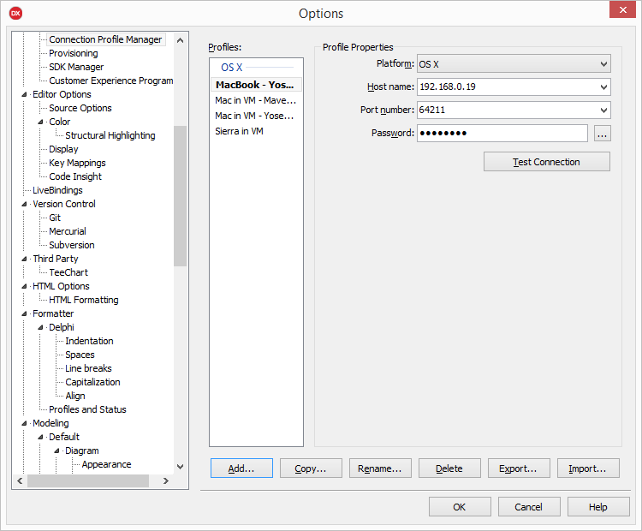Select Spaces formatter settings
642x531 pixels.
point(80,355)
